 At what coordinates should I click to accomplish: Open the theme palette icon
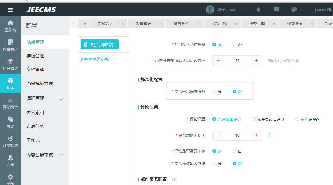pyautogui.click(x=294, y=10)
